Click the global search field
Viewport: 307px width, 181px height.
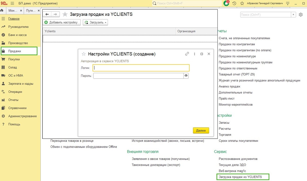[x=187, y=4]
